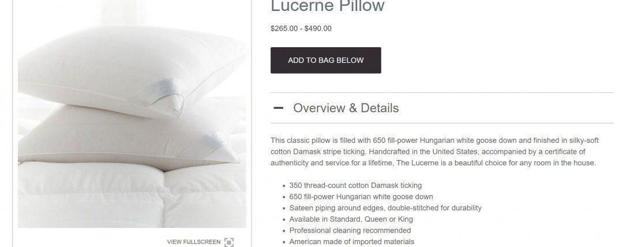Click the Available in Standard, Queen or King bullet
623x247 pixels.
pyautogui.click(x=351, y=219)
